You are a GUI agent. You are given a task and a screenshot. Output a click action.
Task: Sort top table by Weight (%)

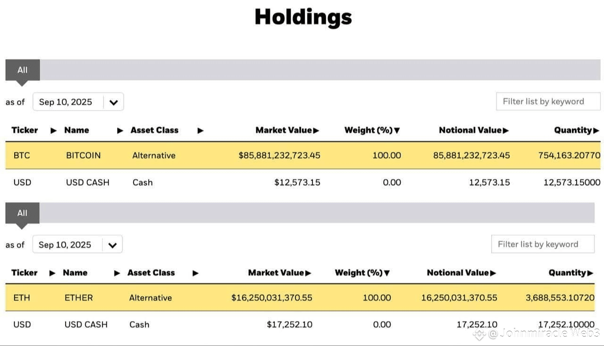[x=372, y=130]
